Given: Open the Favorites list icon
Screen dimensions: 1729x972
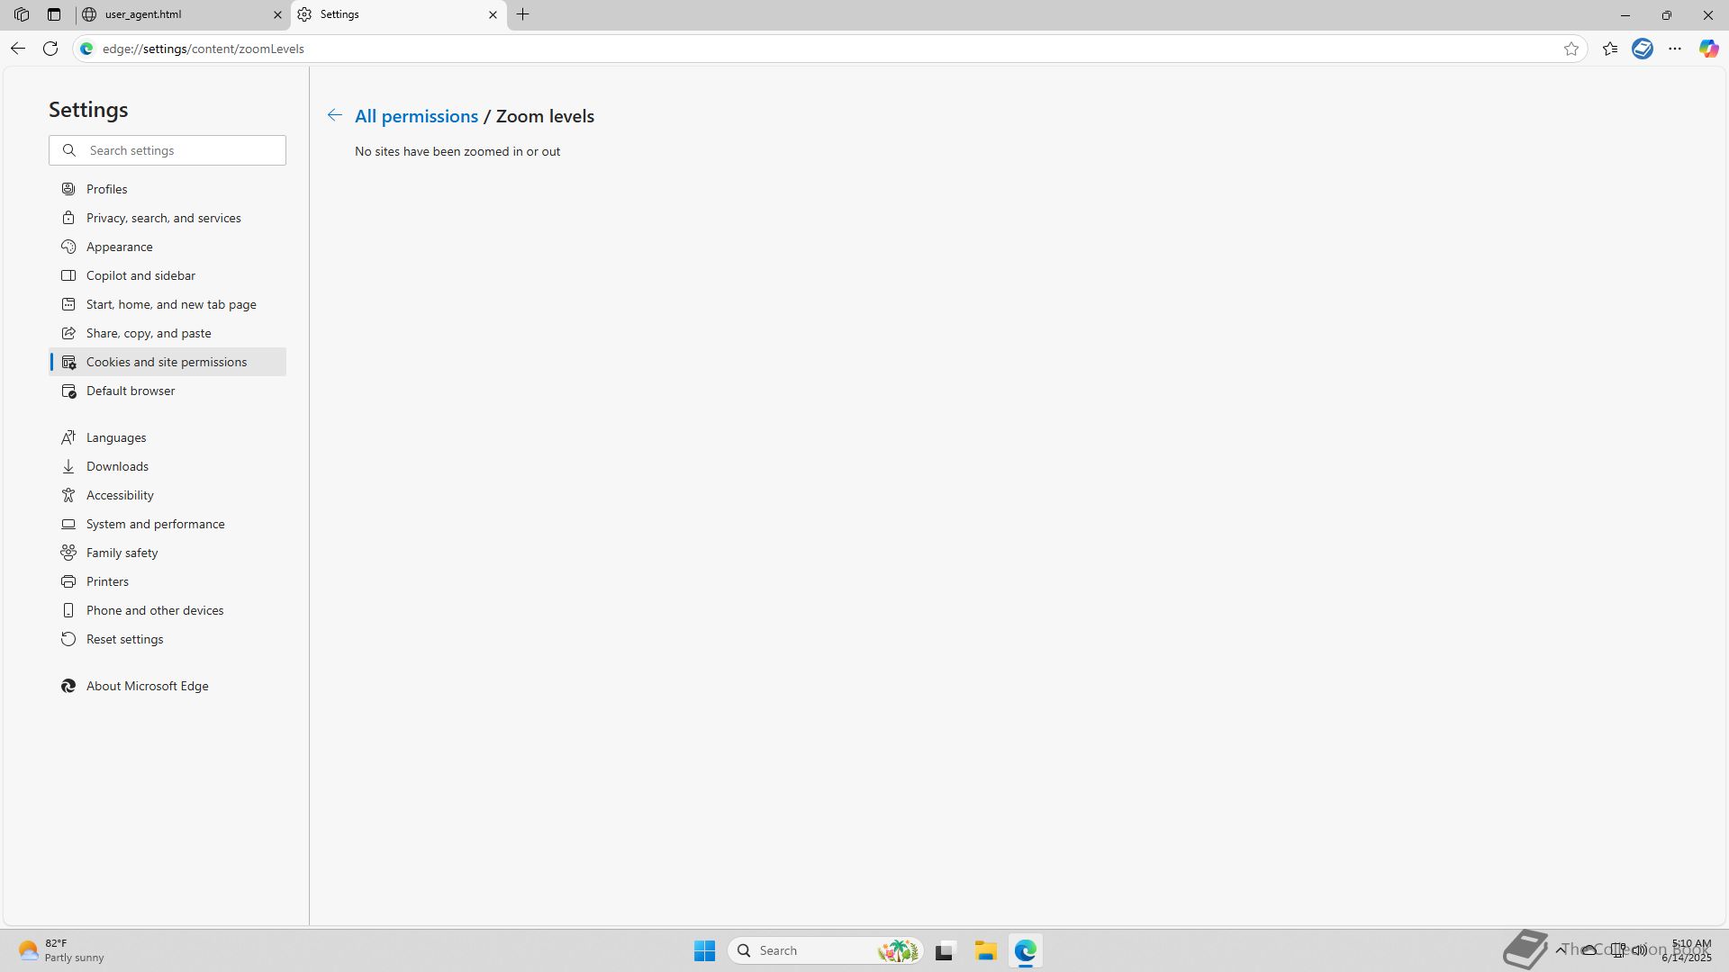Looking at the screenshot, I should [x=1610, y=49].
